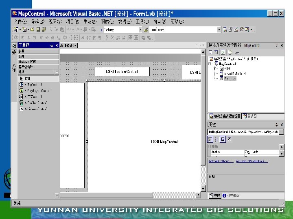The height and width of the screenshot is (219, 293).
Task: Open the Properties object selector dropdown
Action: pos(281,132)
